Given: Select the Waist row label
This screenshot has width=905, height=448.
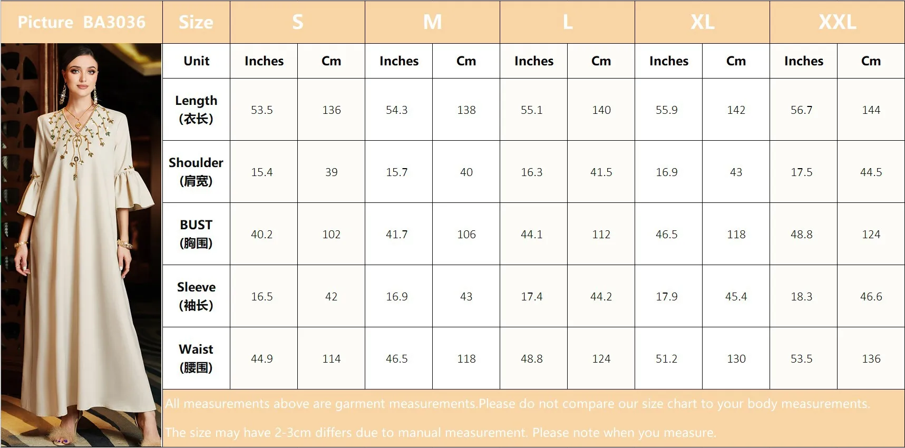Looking at the screenshot, I should click(196, 358).
